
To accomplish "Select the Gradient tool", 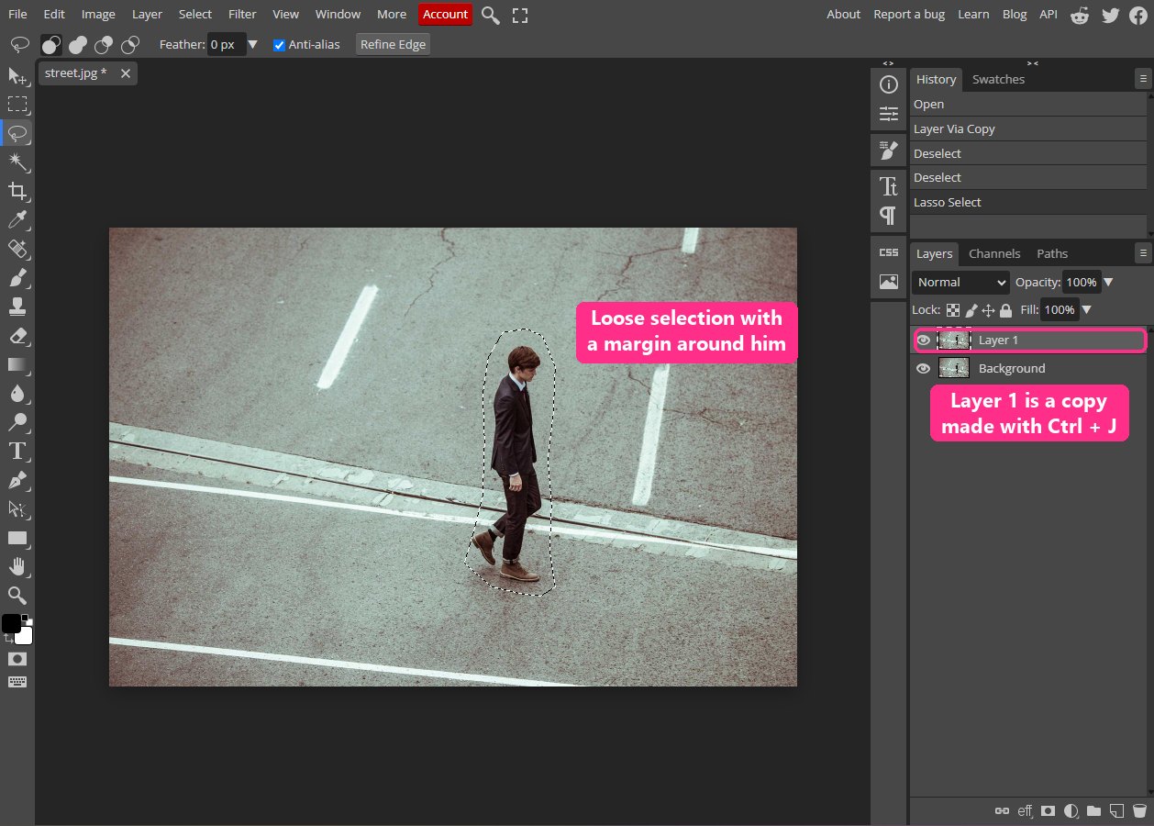I will [x=17, y=364].
